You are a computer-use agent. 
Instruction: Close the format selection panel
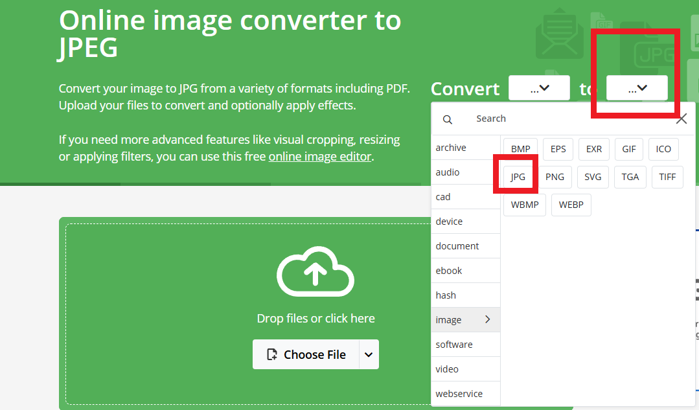[x=681, y=119]
